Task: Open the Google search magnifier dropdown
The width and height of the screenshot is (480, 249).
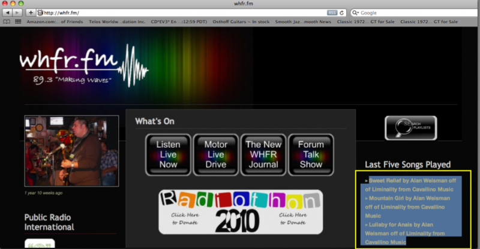Action: [x=356, y=13]
